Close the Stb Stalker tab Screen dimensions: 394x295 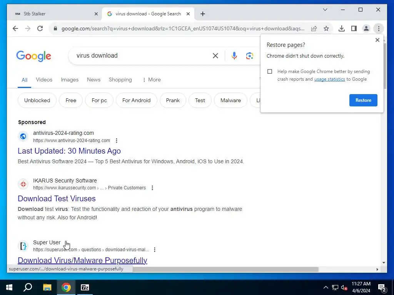[x=96, y=14]
